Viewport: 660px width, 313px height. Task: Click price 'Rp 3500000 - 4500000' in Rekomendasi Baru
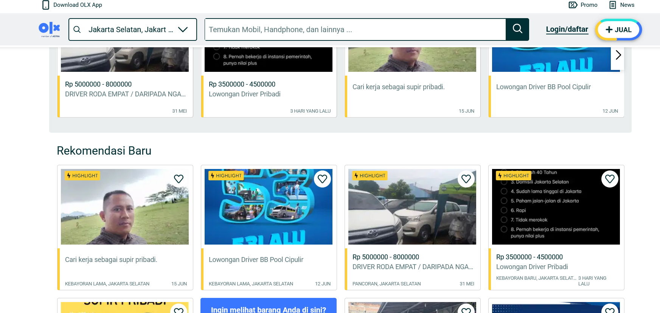(x=530, y=257)
